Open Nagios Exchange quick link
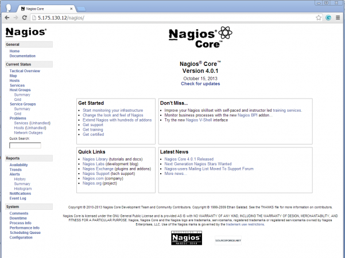This screenshot has height=258, width=345. (98, 169)
